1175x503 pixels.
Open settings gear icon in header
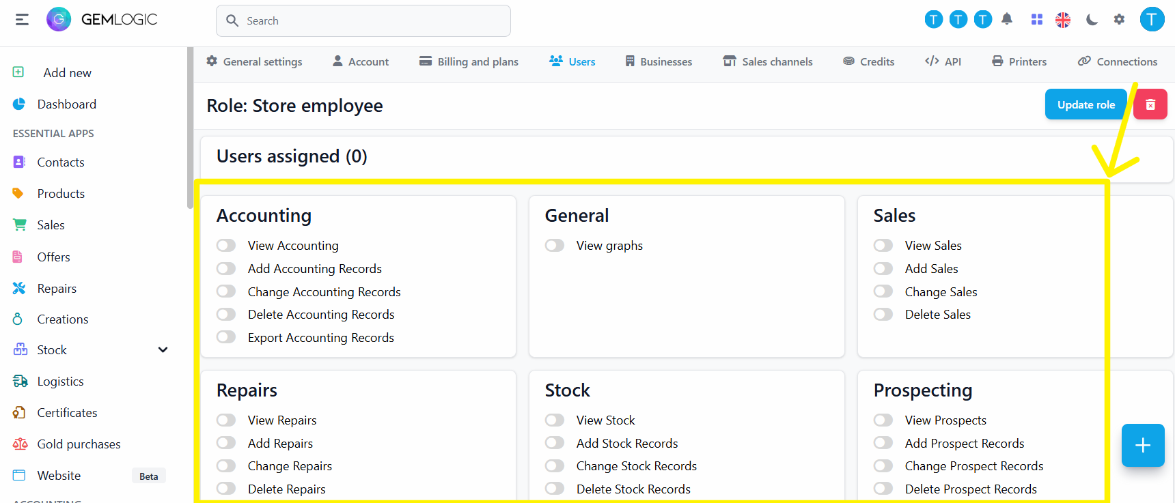[1119, 19]
